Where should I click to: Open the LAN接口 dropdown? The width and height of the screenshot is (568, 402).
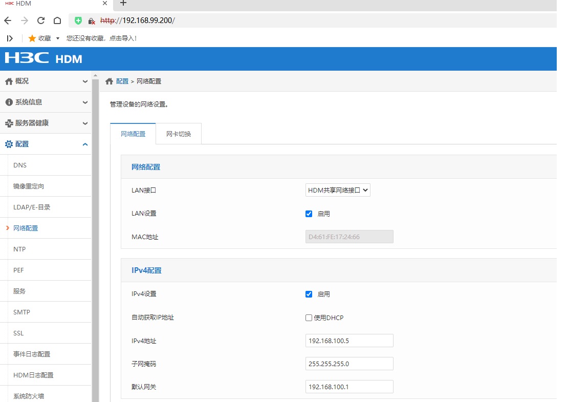tap(338, 190)
